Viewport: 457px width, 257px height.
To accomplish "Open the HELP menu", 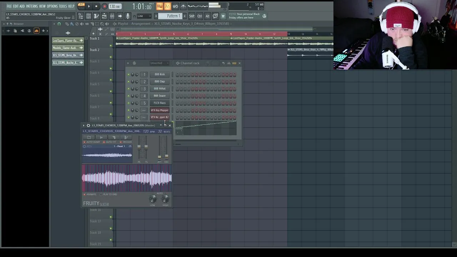I will coord(71,6).
